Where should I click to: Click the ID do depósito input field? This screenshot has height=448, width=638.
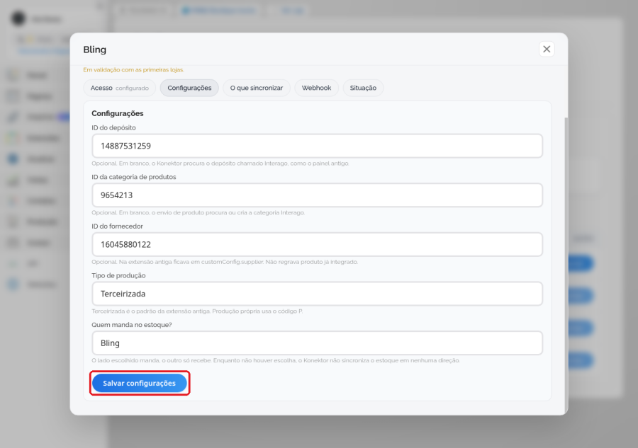pos(318,146)
